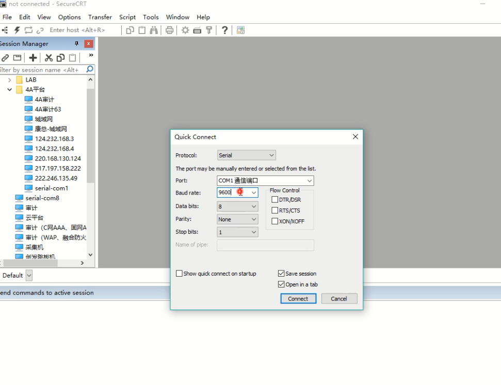Toggle DTR/DSR flow control checkbox
Screen dimensions: 501x385
coord(274,200)
